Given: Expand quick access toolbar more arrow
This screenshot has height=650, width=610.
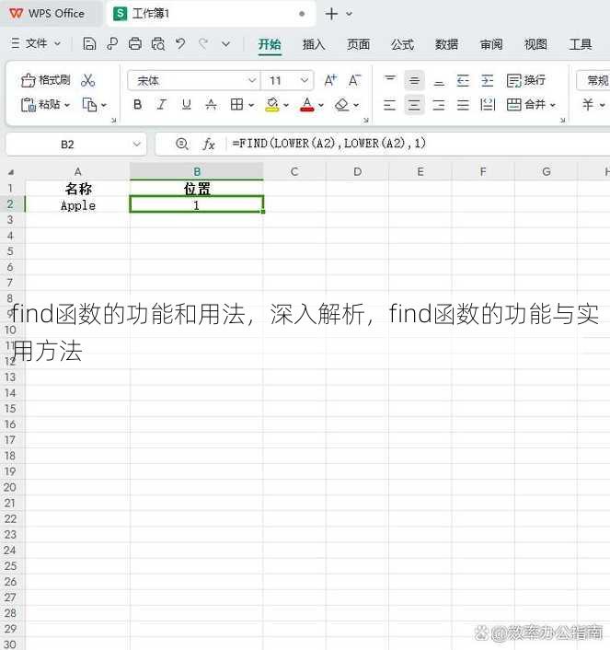Looking at the screenshot, I should click(x=225, y=43).
